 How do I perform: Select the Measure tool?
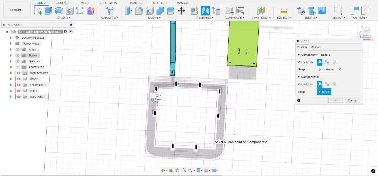[x=284, y=11]
